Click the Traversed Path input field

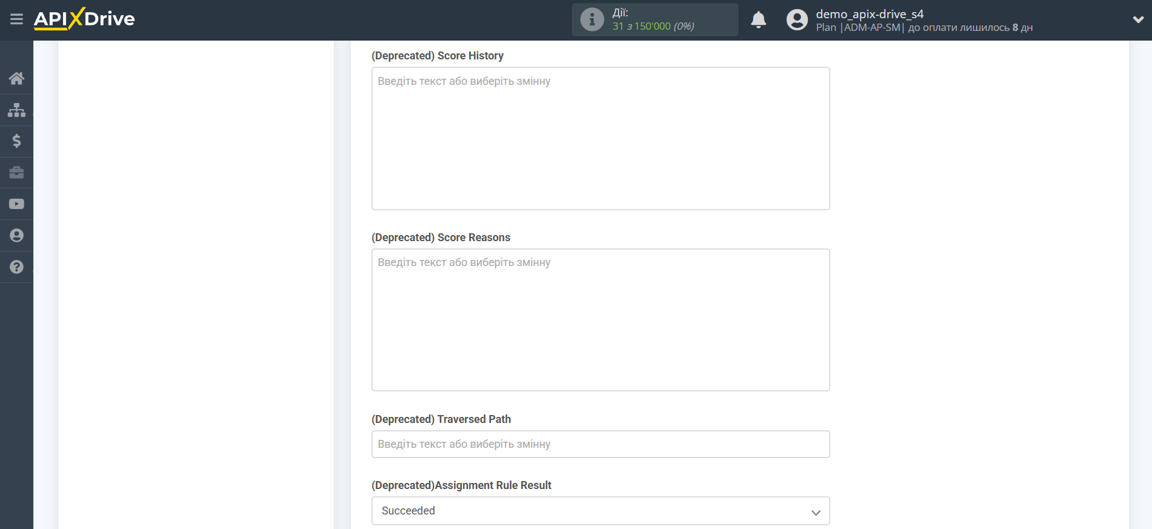click(600, 444)
